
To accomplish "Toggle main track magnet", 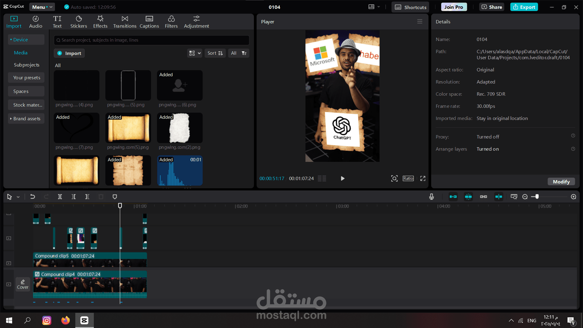I will (453, 197).
